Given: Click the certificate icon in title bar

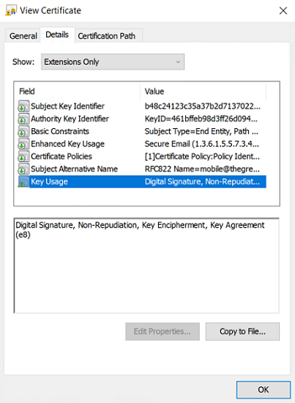Looking at the screenshot, I should pyautogui.click(x=11, y=10).
